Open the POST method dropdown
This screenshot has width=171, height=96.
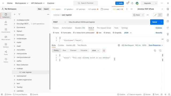[59, 22]
